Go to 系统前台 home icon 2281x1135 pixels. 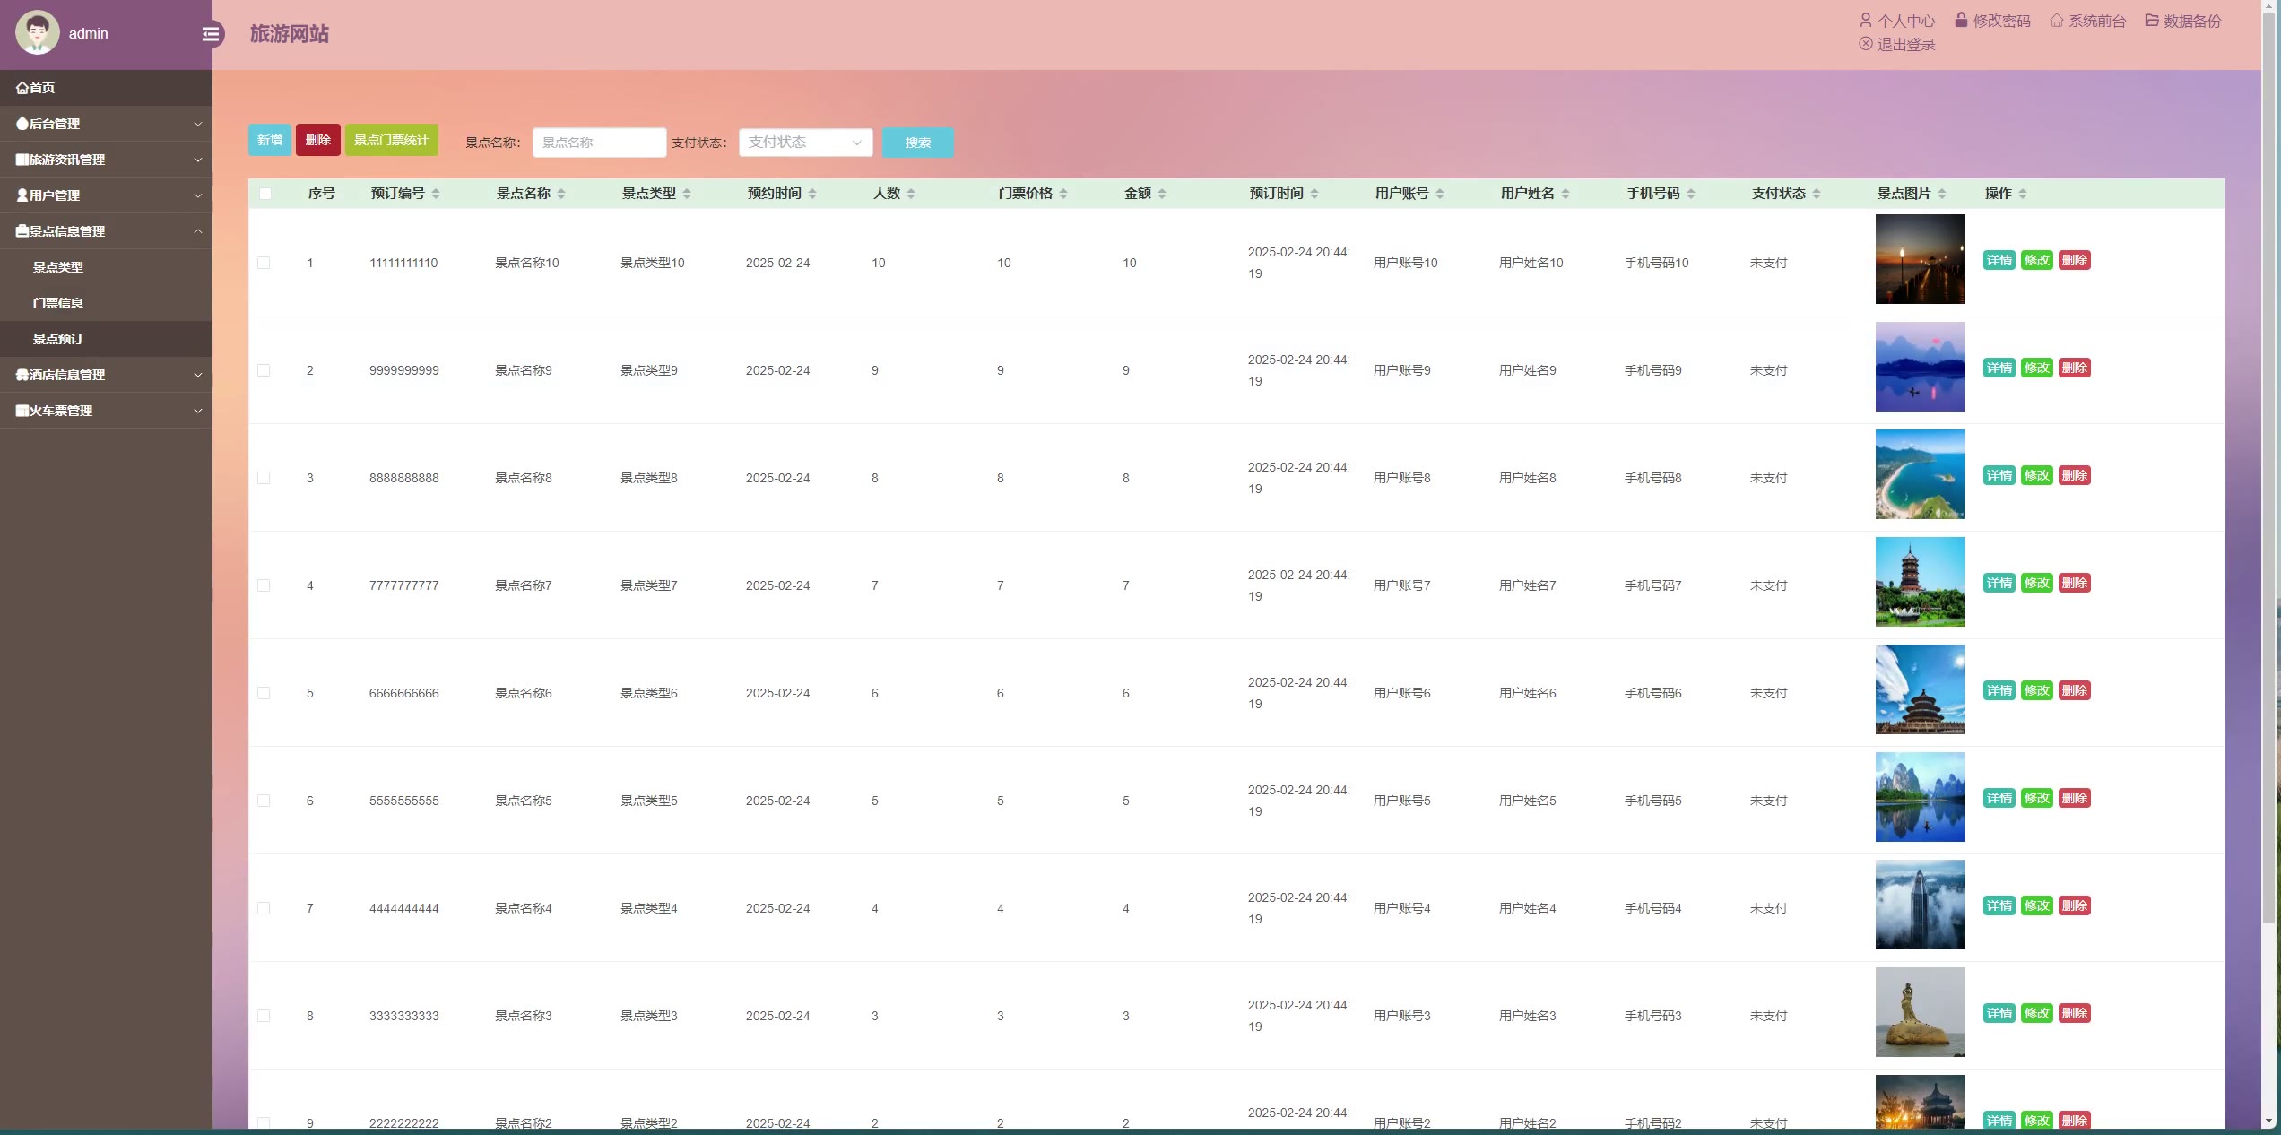pos(2057,21)
